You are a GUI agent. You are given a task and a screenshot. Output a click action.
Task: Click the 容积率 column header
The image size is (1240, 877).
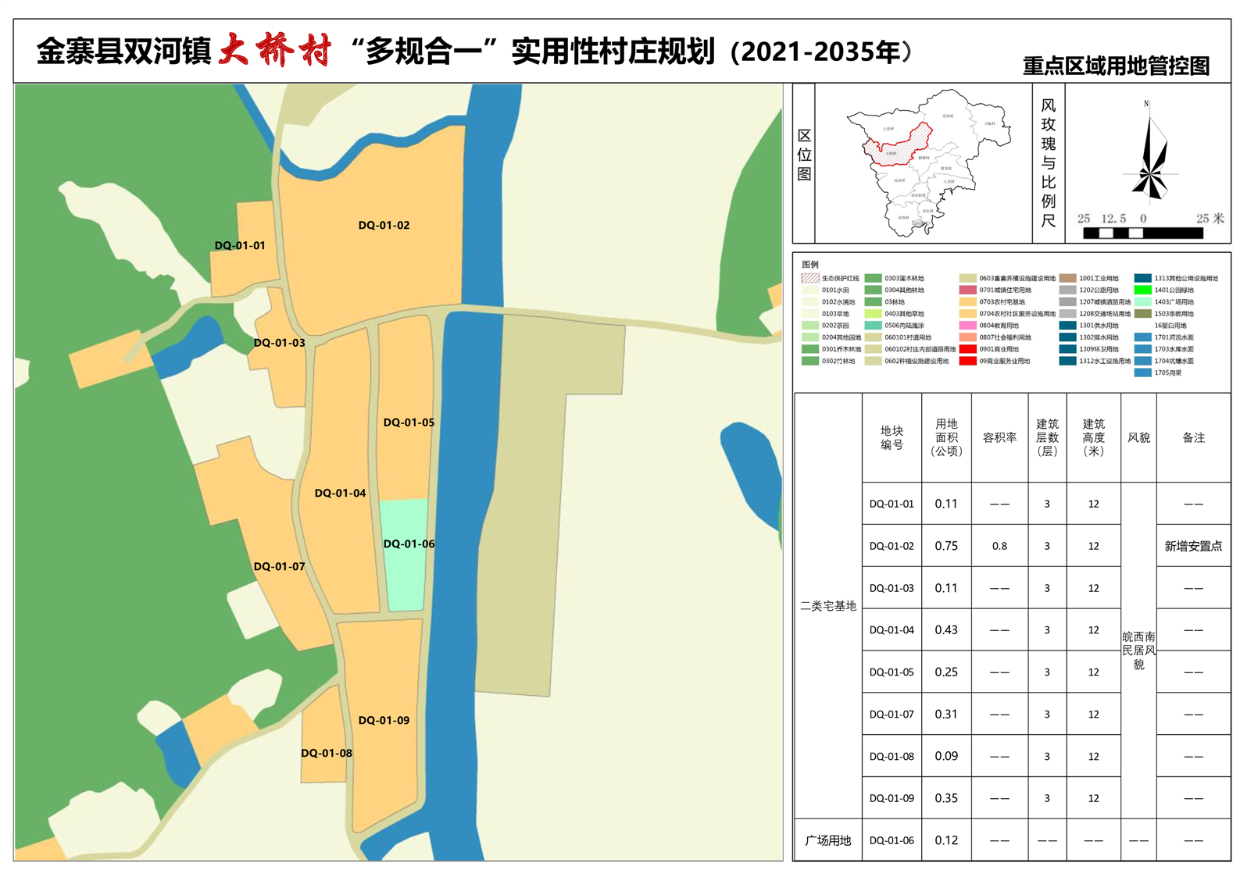pyautogui.click(x=999, y=437)
